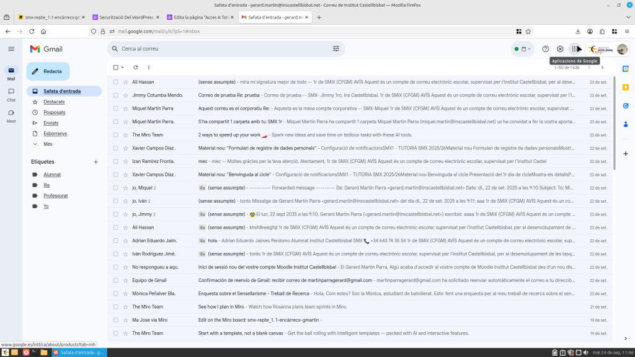Open Gmail settings gear icon
This screenshot has height=357, width=635.
(560, 49)
